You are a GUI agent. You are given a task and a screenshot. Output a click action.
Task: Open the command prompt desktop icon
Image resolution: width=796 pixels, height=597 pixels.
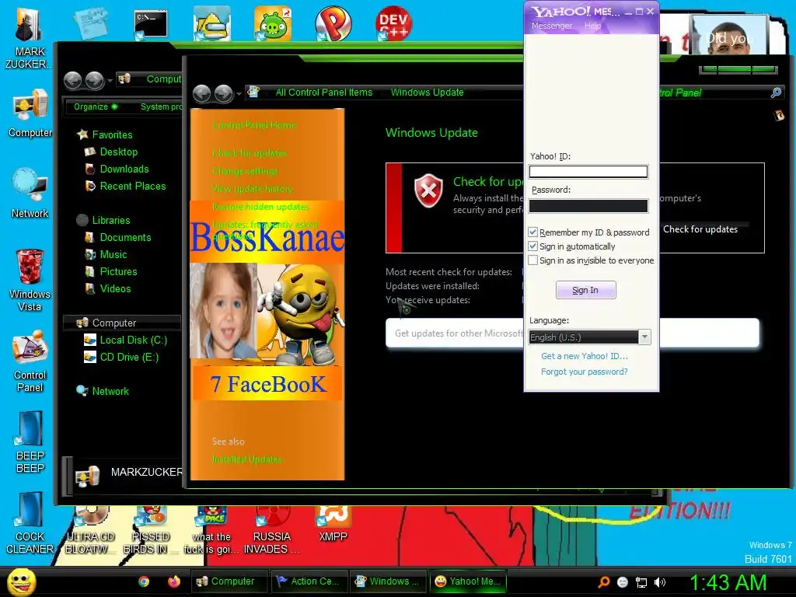pyautogui.click(x=151, y=24)
